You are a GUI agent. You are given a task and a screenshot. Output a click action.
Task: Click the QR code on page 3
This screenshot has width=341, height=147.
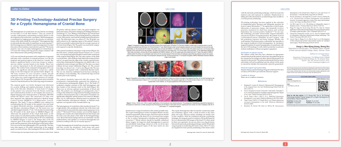[323, 86]
